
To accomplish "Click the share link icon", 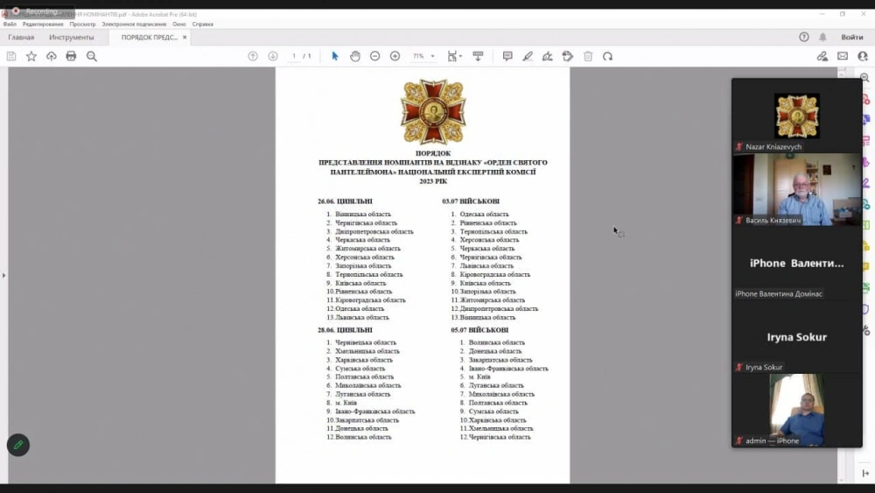I will pyautogui.click(x=822, y=56).
